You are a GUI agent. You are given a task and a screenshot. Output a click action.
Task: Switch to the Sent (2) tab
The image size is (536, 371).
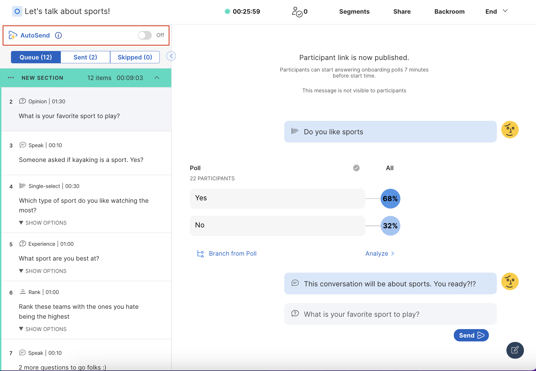click(85, 57)
